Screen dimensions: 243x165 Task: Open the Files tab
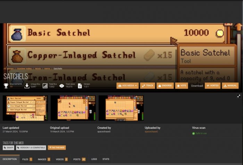pos(27,159)
